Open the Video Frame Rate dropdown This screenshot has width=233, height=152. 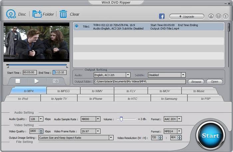[98, 131]
